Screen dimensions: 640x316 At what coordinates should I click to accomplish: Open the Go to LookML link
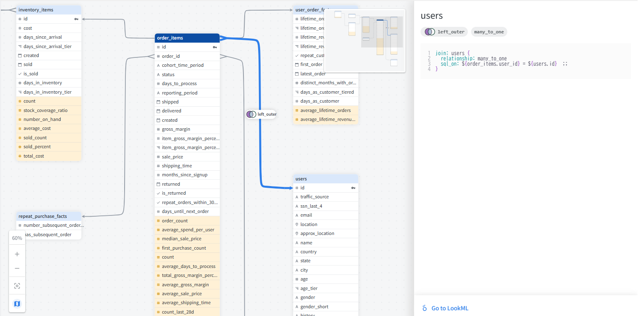point(449,308)
